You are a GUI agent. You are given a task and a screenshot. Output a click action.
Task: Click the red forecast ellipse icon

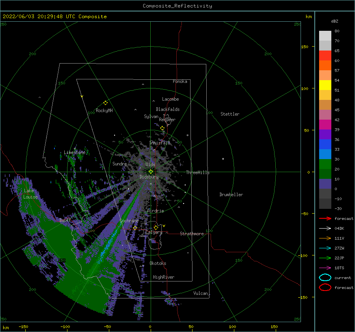(x=325, y=287)
